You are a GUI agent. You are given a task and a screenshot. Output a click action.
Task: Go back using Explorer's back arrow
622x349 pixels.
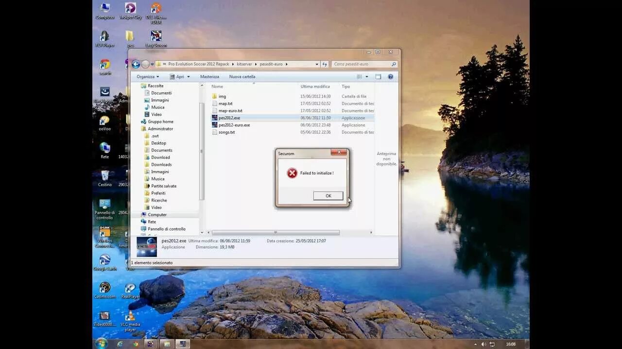coord(136,64)
